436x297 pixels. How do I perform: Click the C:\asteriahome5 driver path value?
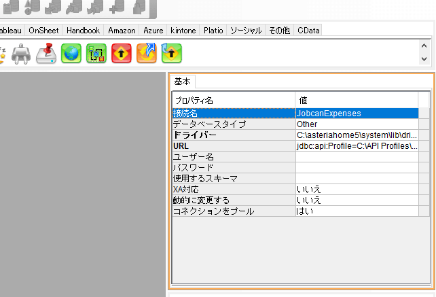tap(357, 135)
